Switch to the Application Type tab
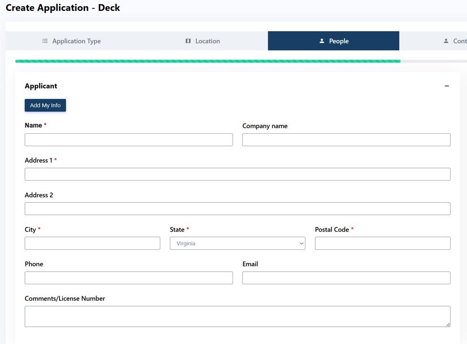This screenshot has width=467, height=344. click(x=76, y=41)
